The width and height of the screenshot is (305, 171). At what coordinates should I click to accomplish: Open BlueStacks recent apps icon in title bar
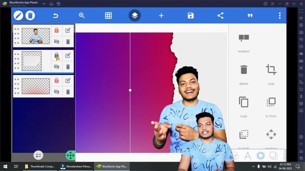(58, 4)
